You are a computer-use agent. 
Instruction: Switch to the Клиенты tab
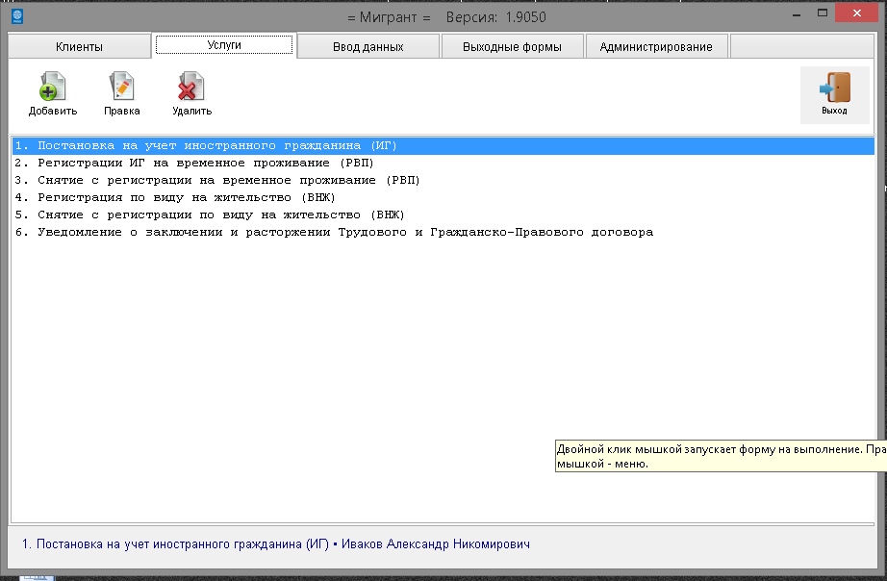(x=79, y=46)
